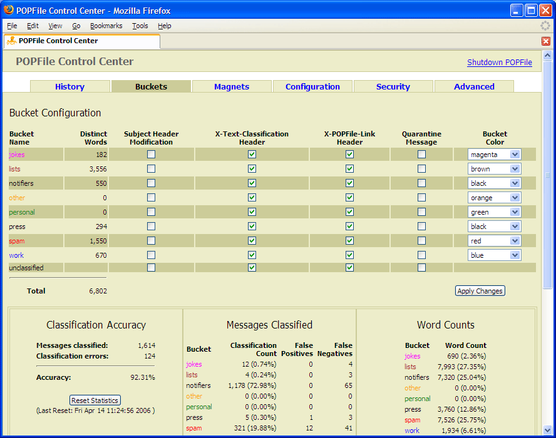Click the lists Distinct Words value 3,556

click(x=98, y=169)
